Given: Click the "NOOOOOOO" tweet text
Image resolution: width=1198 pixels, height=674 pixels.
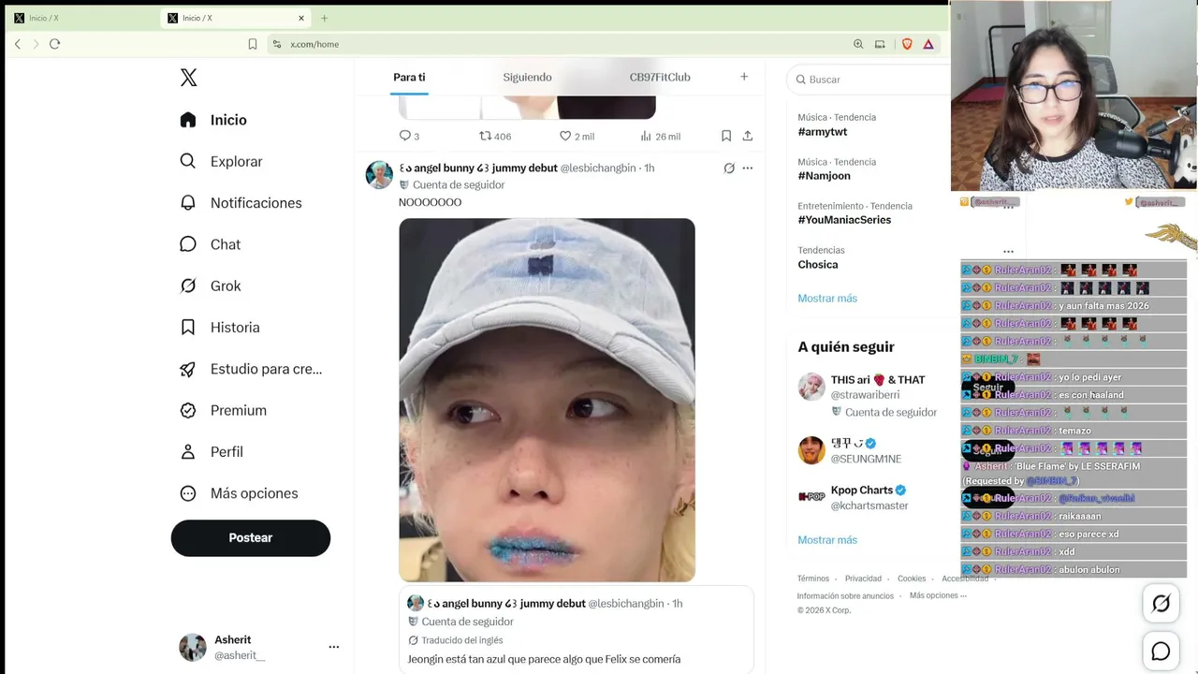Looking at the screenshot, I should 430,202.
